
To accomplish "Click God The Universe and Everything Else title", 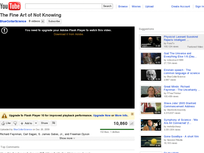I will coord(180,55).
